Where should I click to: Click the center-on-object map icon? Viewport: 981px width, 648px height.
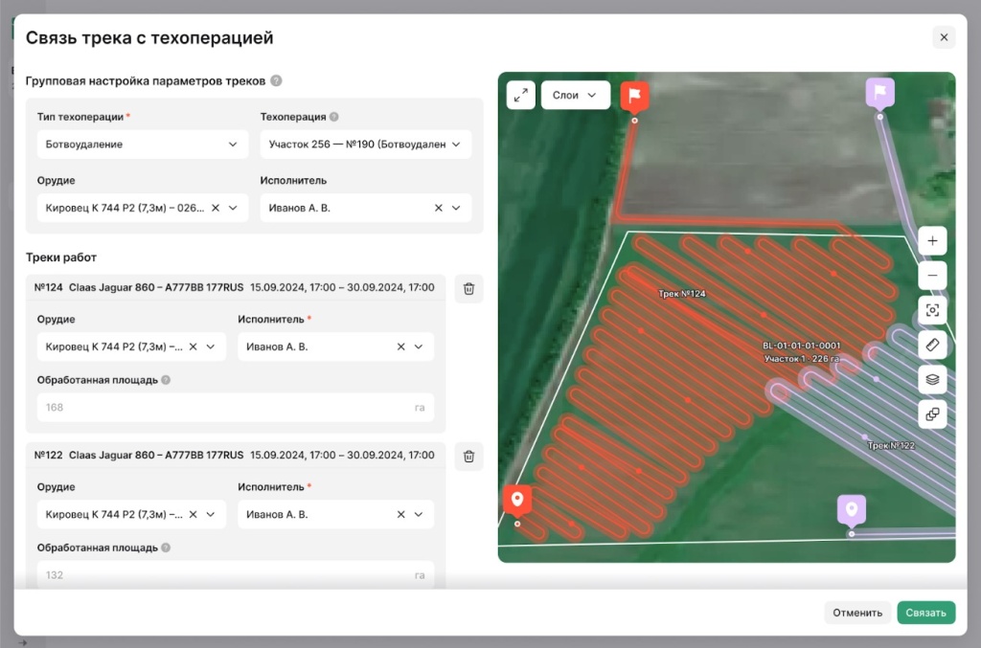[x=932, y=310]
